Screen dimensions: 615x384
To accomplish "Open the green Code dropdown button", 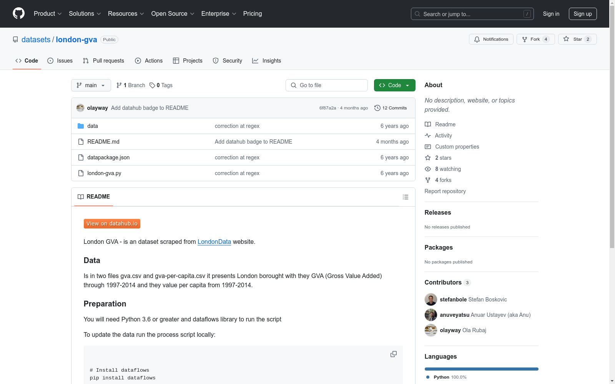I will (394, 85).
